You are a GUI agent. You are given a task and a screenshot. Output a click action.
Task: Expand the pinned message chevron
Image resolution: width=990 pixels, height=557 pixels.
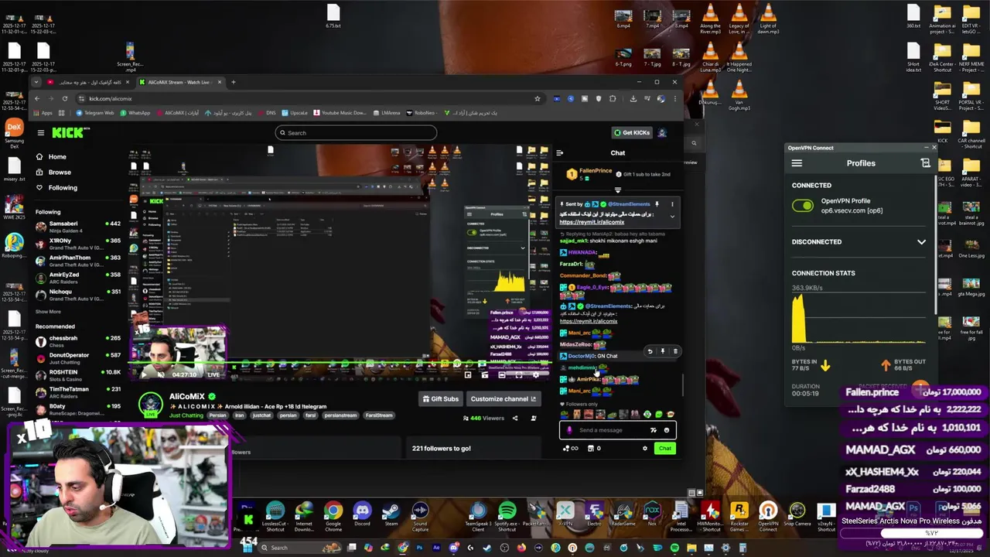click(672, 217)
